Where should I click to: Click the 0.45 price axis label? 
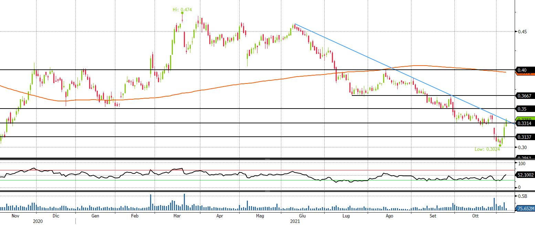coord(522,32)
